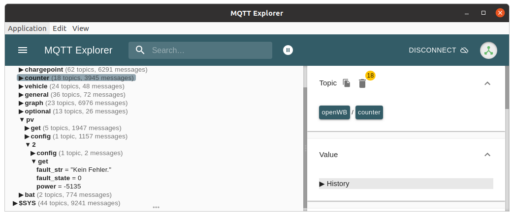The width and height of the screenshot is (514, 216).
Task: Click the search magnifier icon
Action: [140, 50]
